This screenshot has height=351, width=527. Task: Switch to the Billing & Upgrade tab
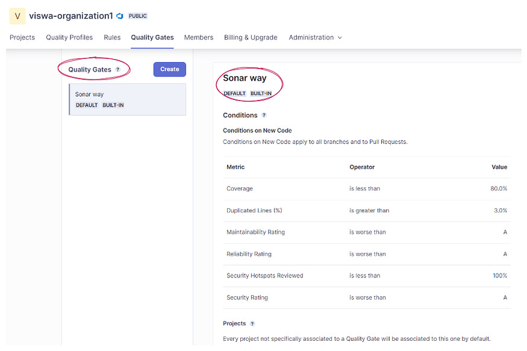[x=251, y=37]
